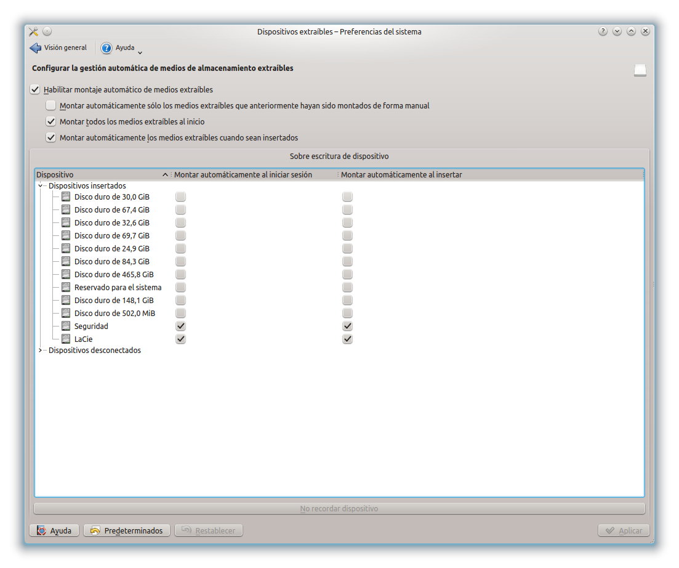This screenshot has width=679, height=568.
Task: Click the Aplicar button
Action: [x=624, y=531]
